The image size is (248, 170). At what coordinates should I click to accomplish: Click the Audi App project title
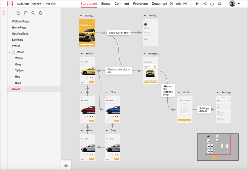pyautogui.click(x=36, y=4)
